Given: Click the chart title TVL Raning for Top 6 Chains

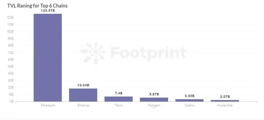Looking at the screenshot, I should pyautogui.click(x=37, y=6).
